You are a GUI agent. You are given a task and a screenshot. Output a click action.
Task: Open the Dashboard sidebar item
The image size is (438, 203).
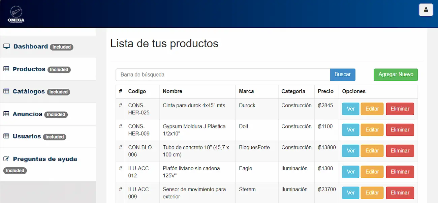(31, 47)
